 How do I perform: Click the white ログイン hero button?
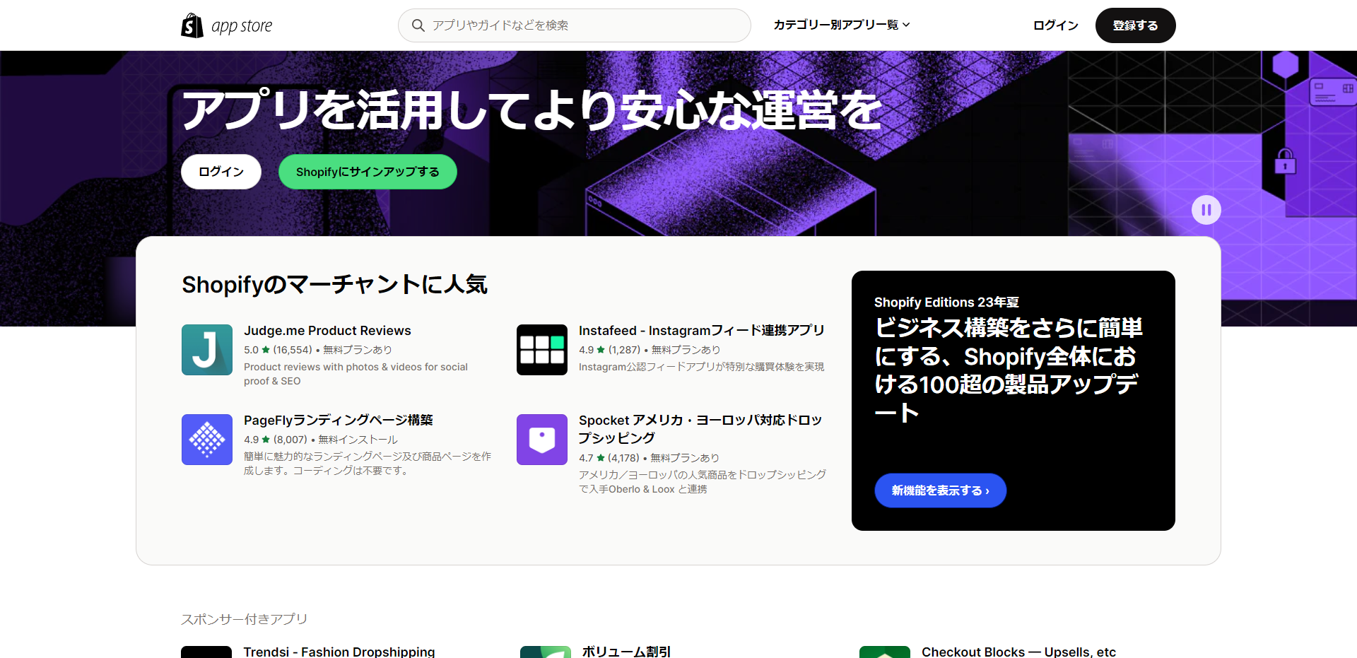pos(221,172)
